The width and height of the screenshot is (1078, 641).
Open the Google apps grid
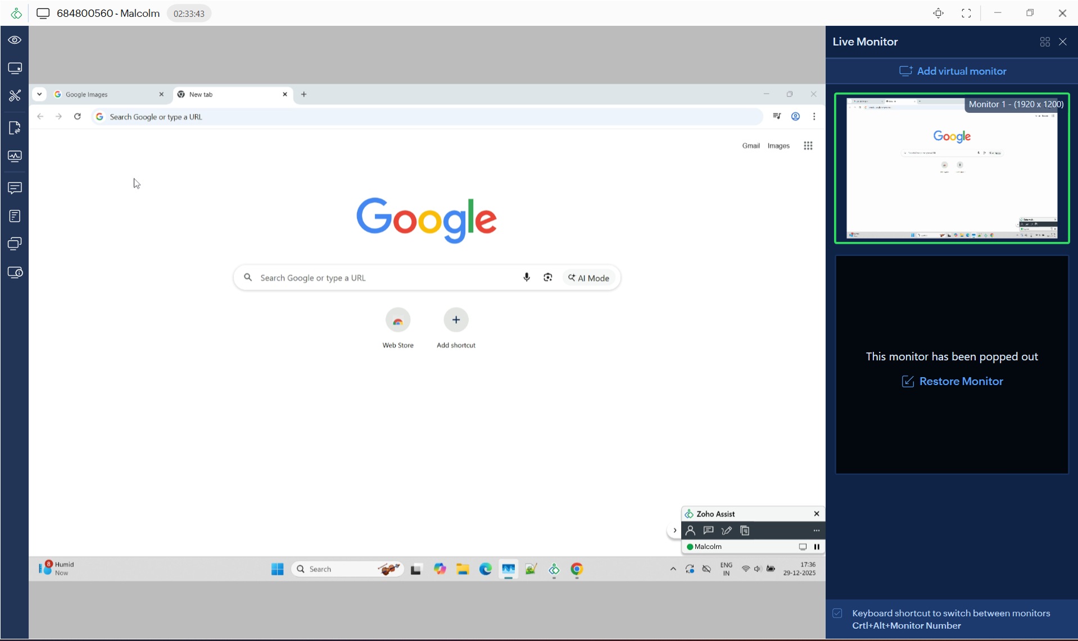click(x=808, y=146)
